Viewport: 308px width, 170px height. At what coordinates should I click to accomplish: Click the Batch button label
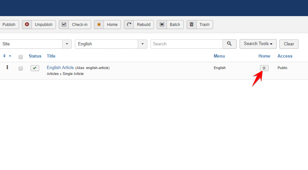pyautogui.click(x=175, y=25)
